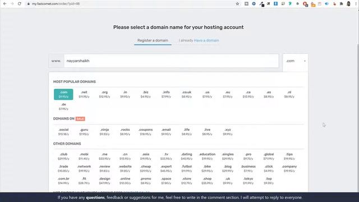The width and height of the screenshot is (359, 202).
Task: Switch to Register a domain tab
Action: coord(153,40)
